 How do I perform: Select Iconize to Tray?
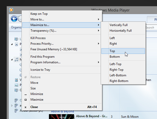tap(62, 70)
